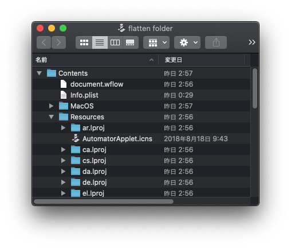Toggle sort direction caret in 名前 header
The width and height of the screenshot is (291, 248).
[151, 60]
